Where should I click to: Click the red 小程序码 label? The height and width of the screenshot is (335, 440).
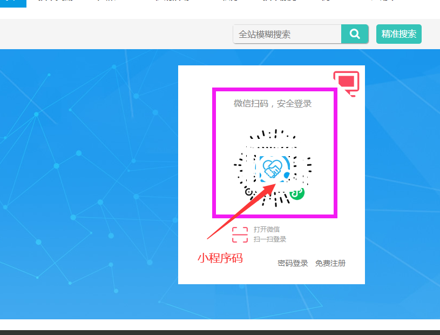[220, 258]
